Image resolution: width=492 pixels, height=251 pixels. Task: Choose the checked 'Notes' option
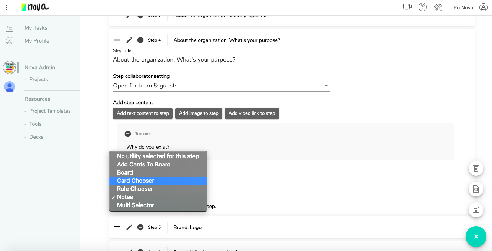pyautogui.click(x=158, y=197)
